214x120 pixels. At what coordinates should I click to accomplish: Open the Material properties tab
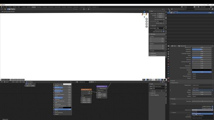168,78
